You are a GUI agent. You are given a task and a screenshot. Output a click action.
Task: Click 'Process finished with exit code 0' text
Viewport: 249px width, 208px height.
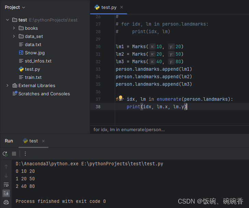point(61,201)
